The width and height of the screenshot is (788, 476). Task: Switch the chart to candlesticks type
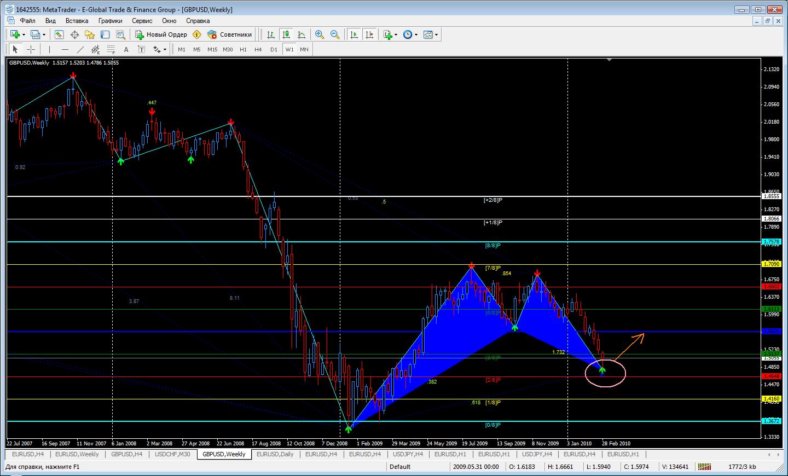tap(286, 34)
